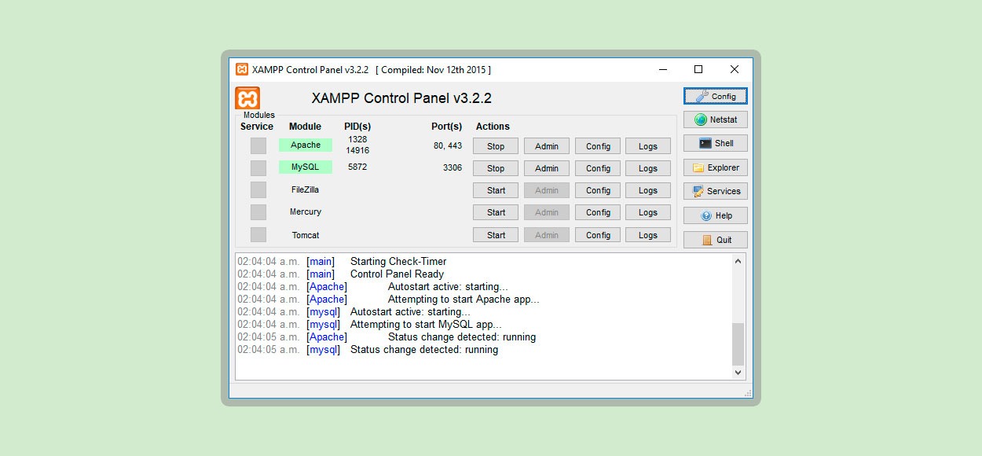
Task: Toggle FileZilla service checkbox
Action: click(258, 190)
